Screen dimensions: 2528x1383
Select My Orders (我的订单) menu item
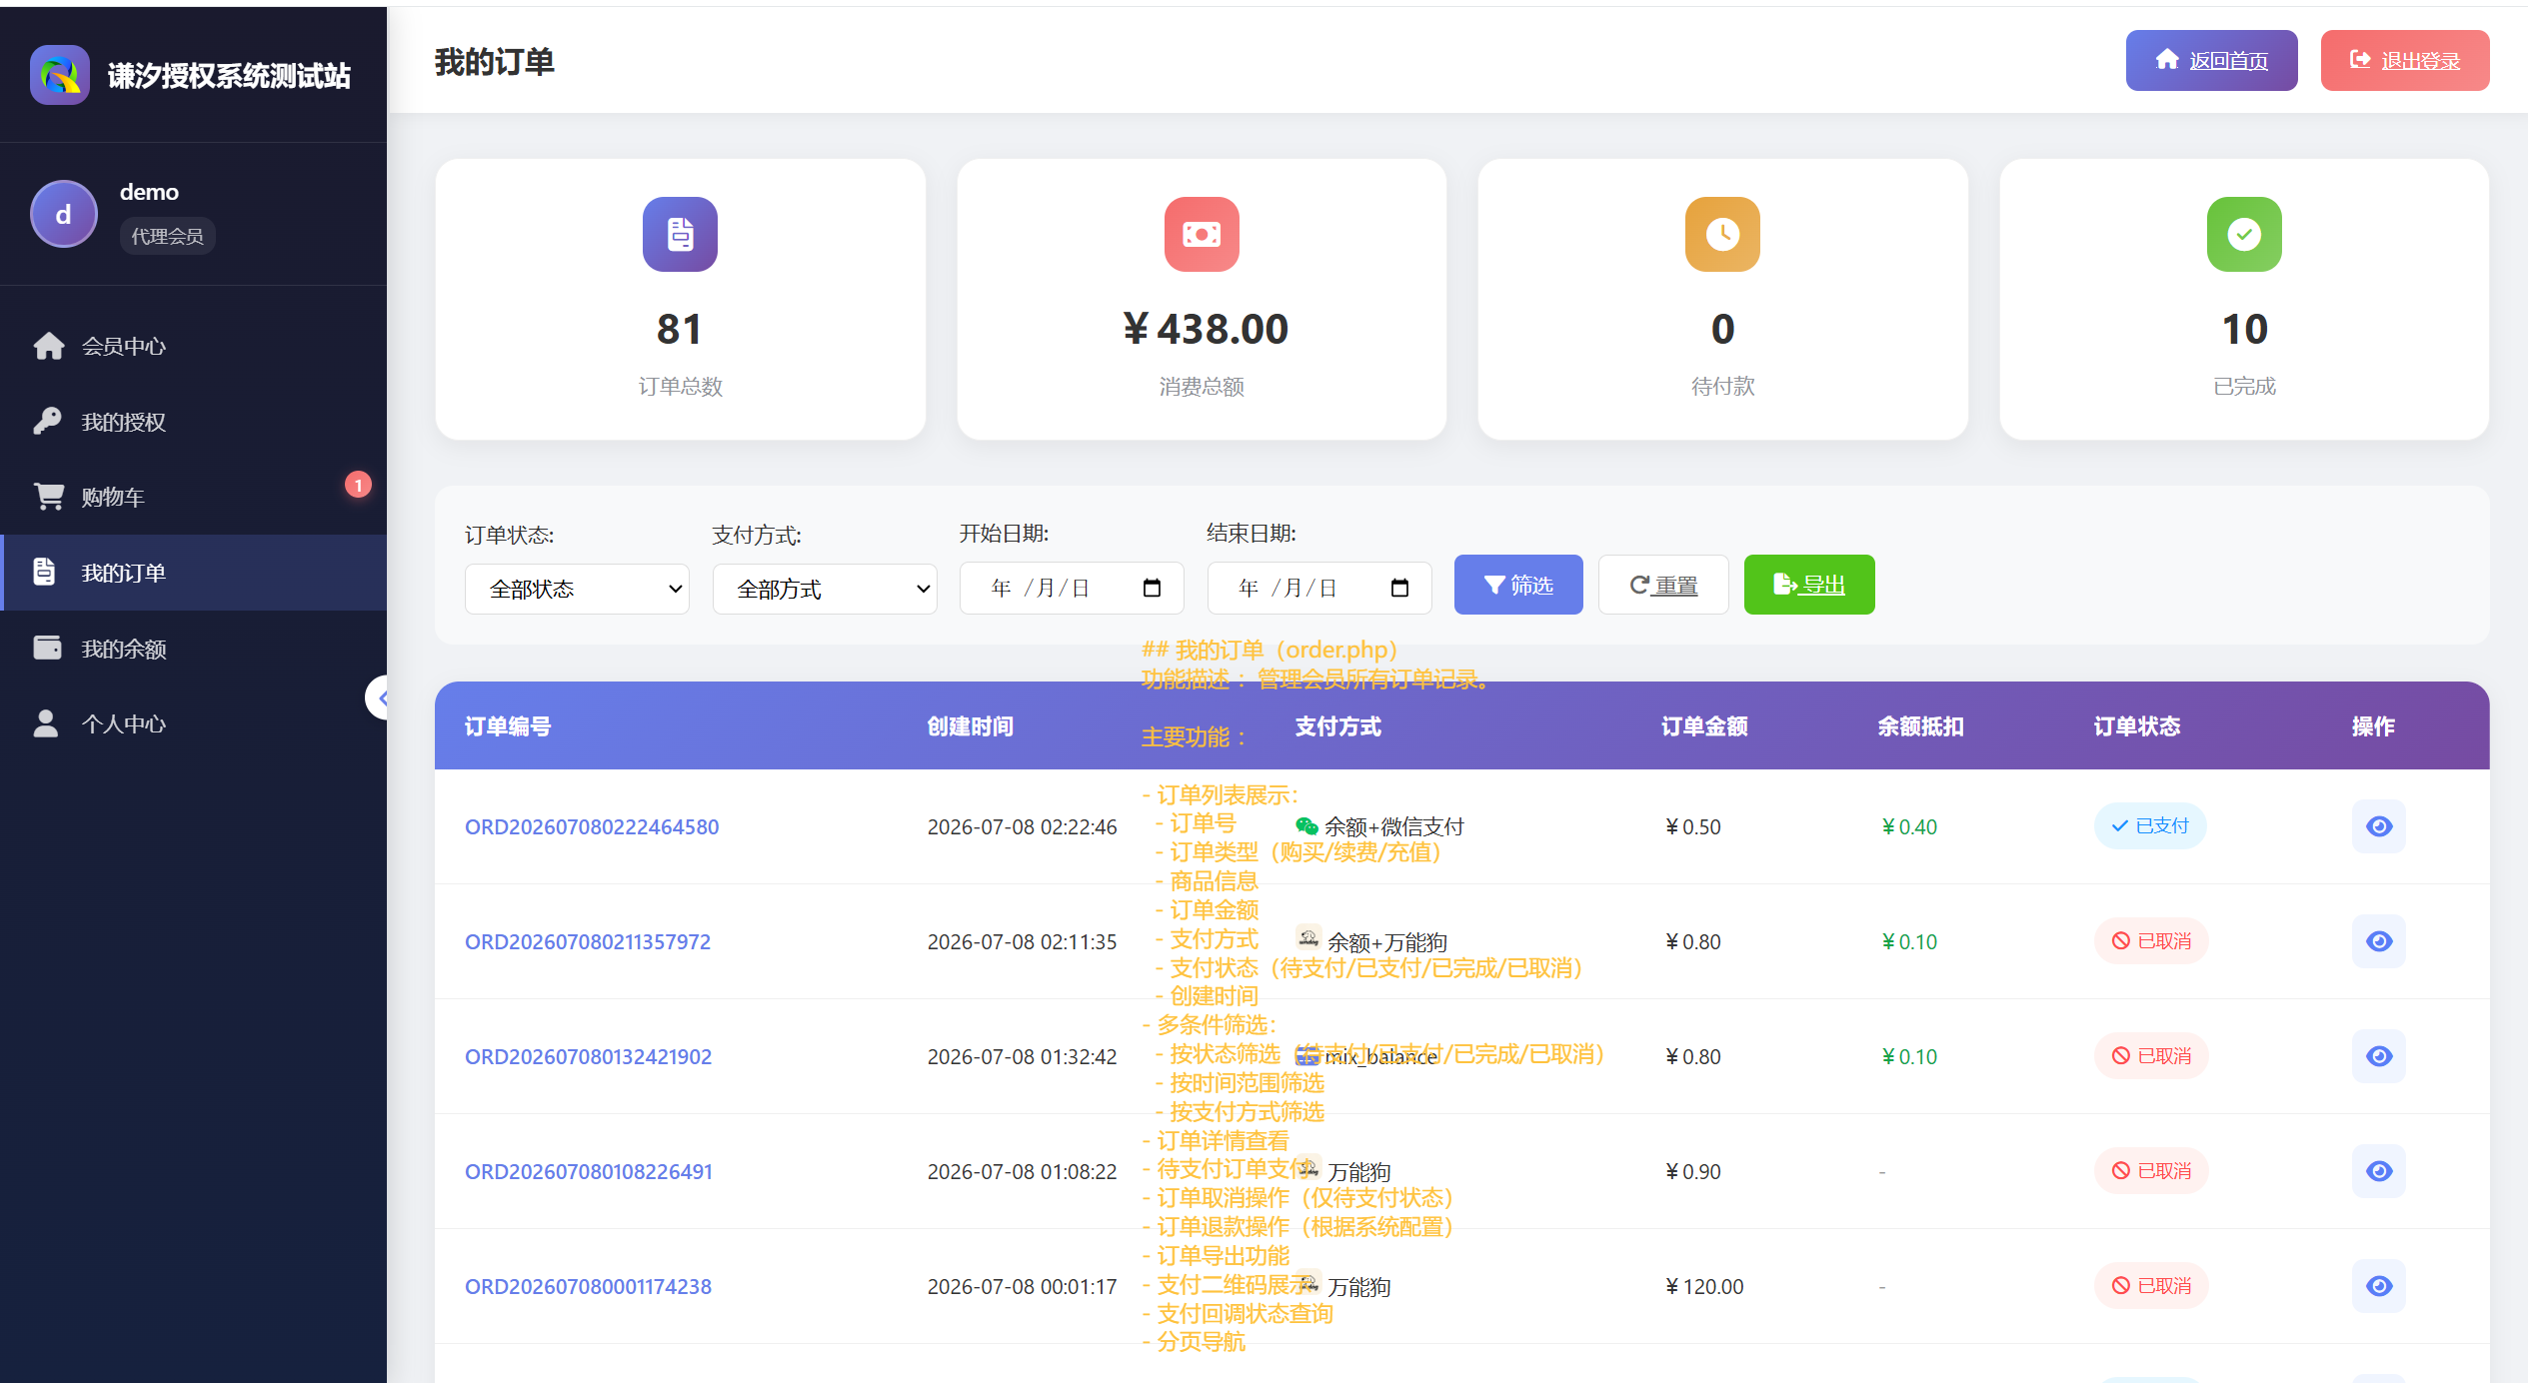tap(193, 573)
